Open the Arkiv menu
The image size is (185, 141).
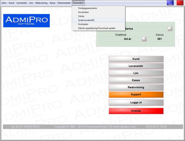tap(4, 3)
